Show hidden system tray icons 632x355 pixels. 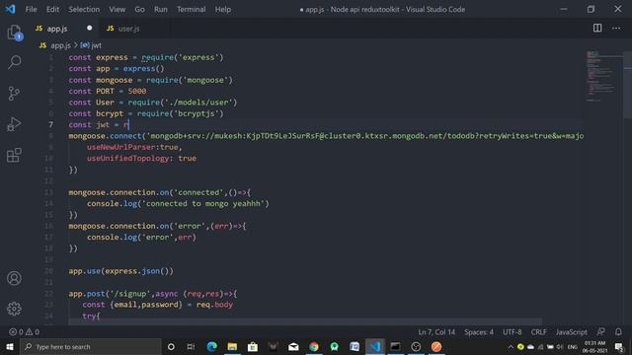point(511,347)
